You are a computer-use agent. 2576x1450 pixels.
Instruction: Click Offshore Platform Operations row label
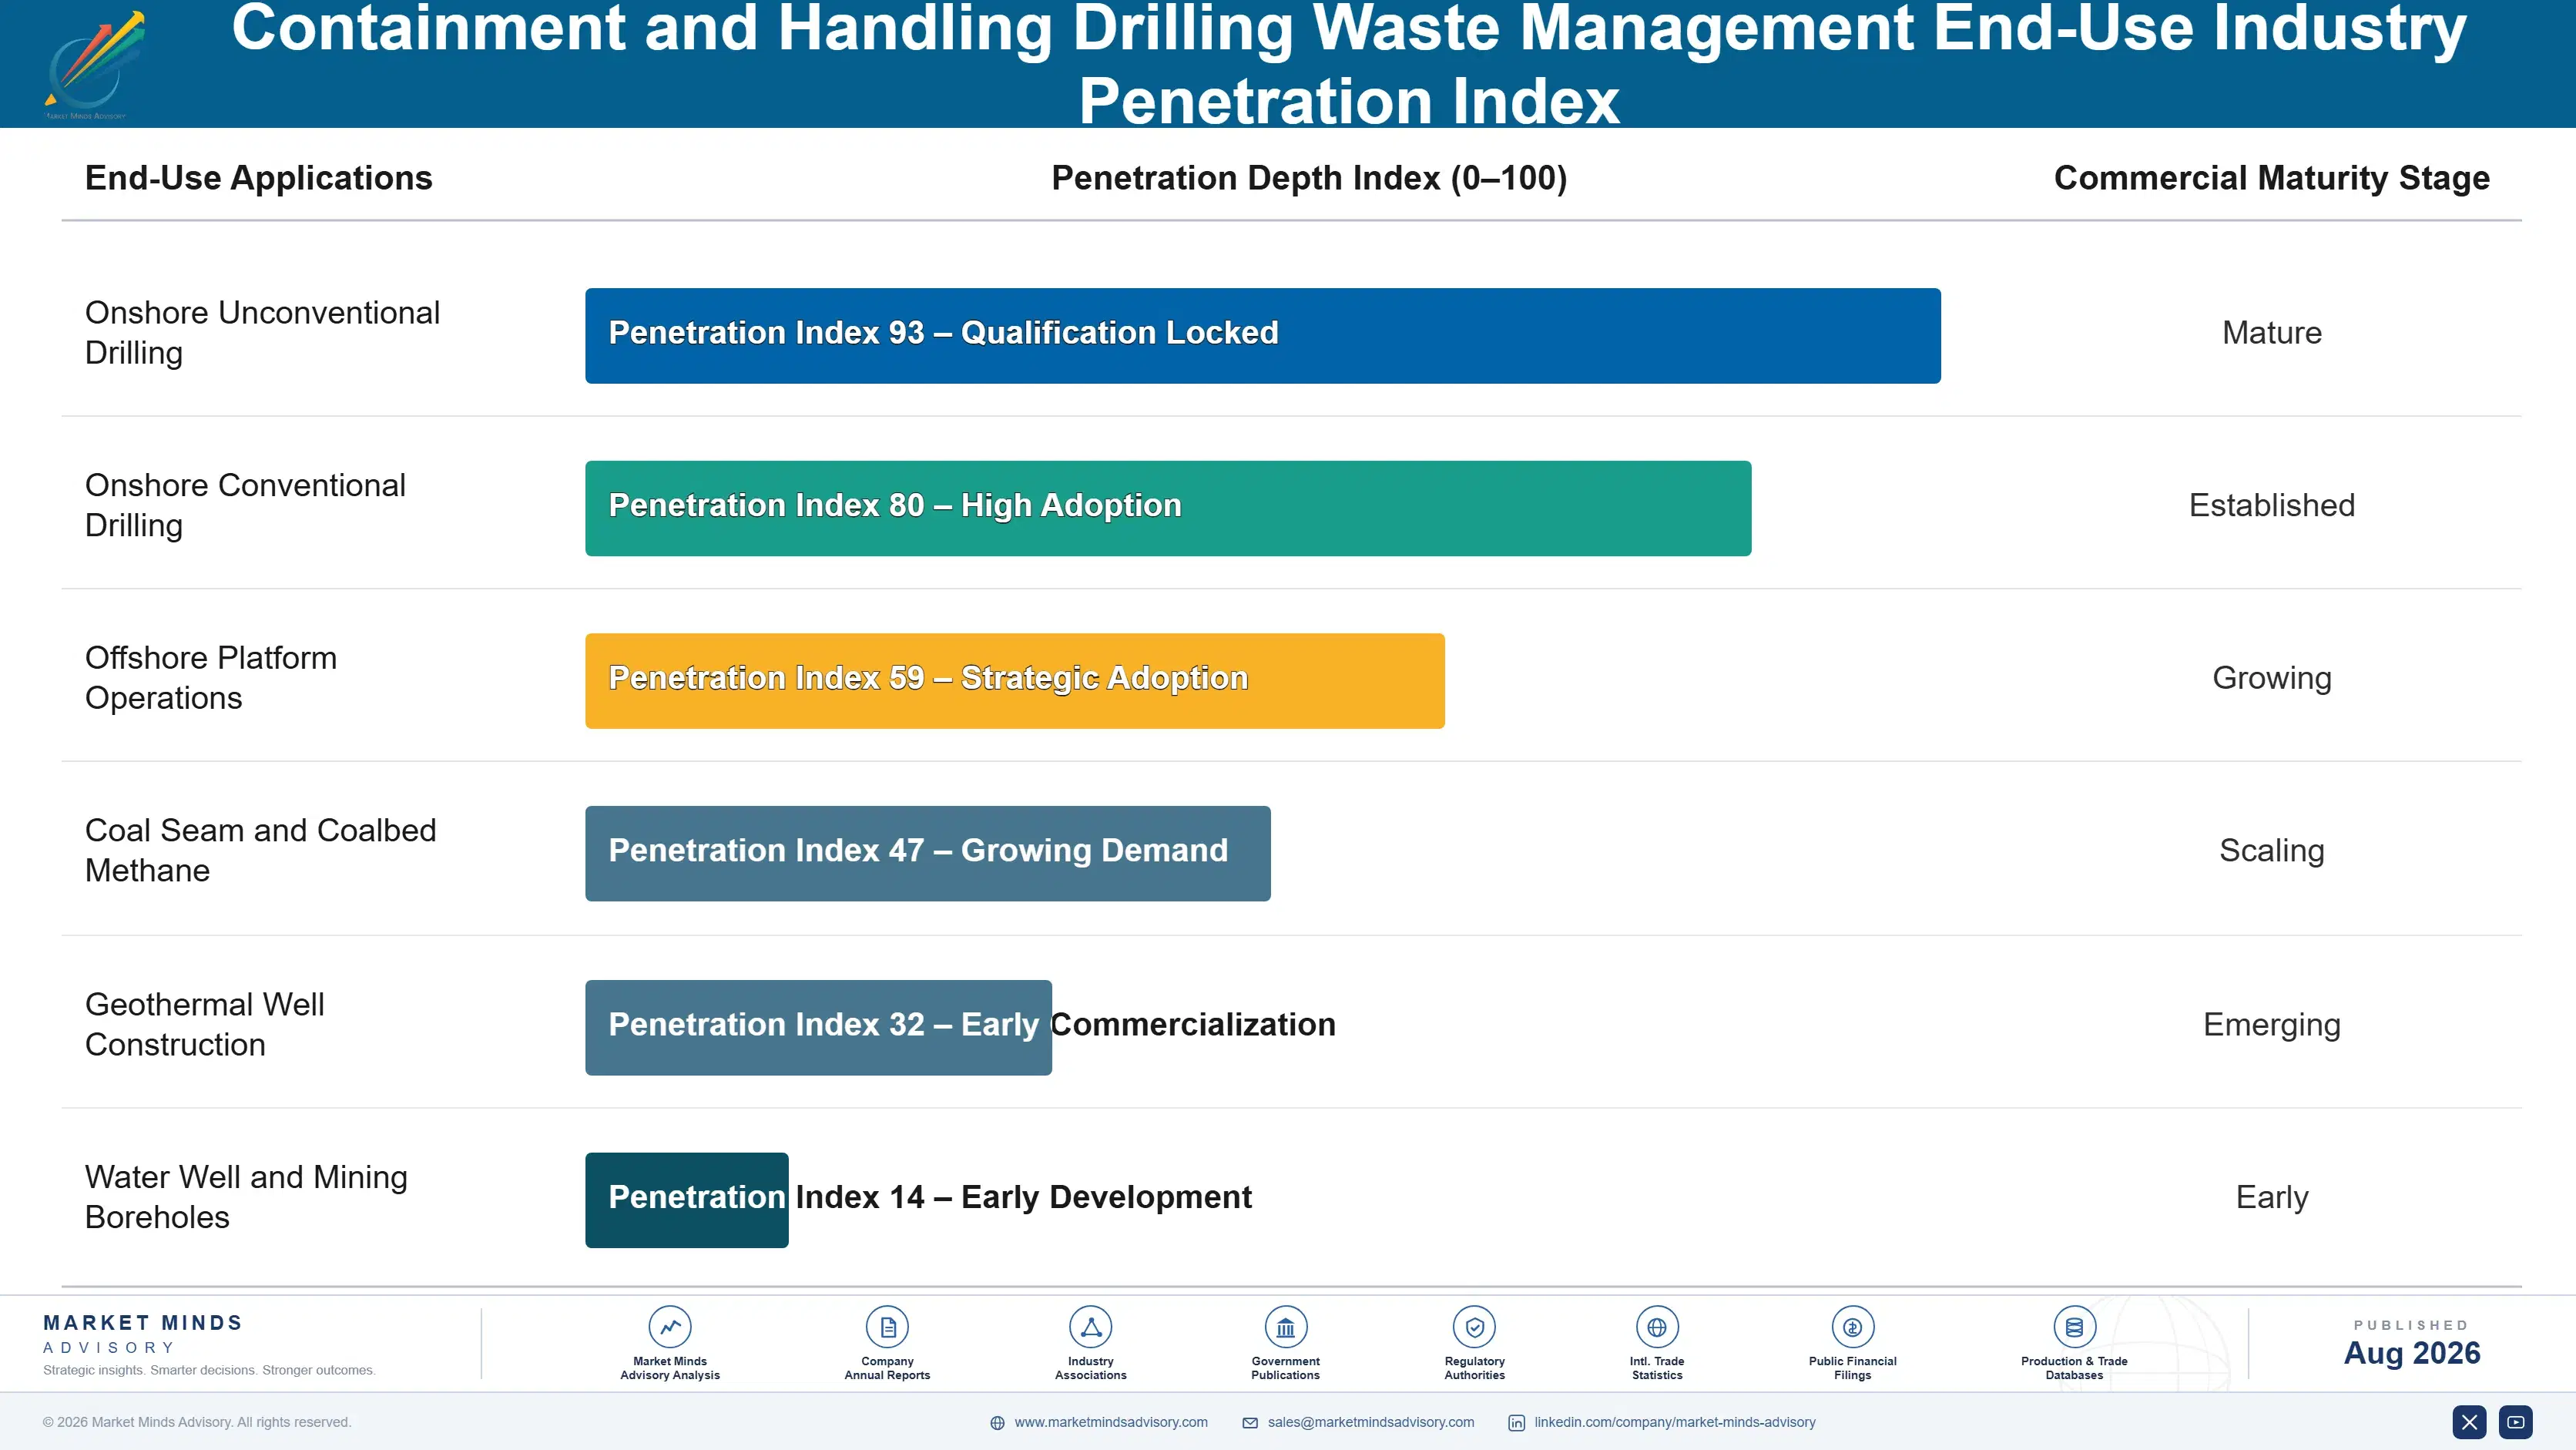tap(211, 677)
